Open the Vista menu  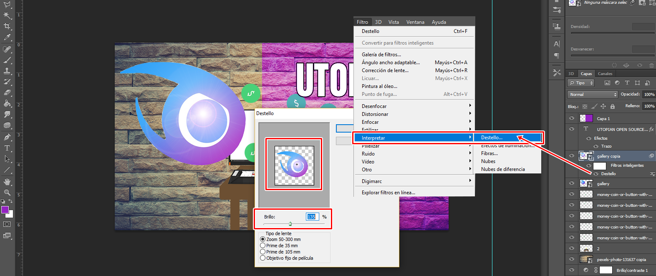coord(394,22)
